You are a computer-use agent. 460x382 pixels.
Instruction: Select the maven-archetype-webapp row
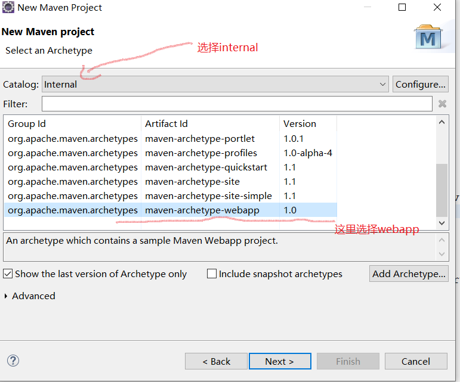pyautogui.click(x=171, y=210)
